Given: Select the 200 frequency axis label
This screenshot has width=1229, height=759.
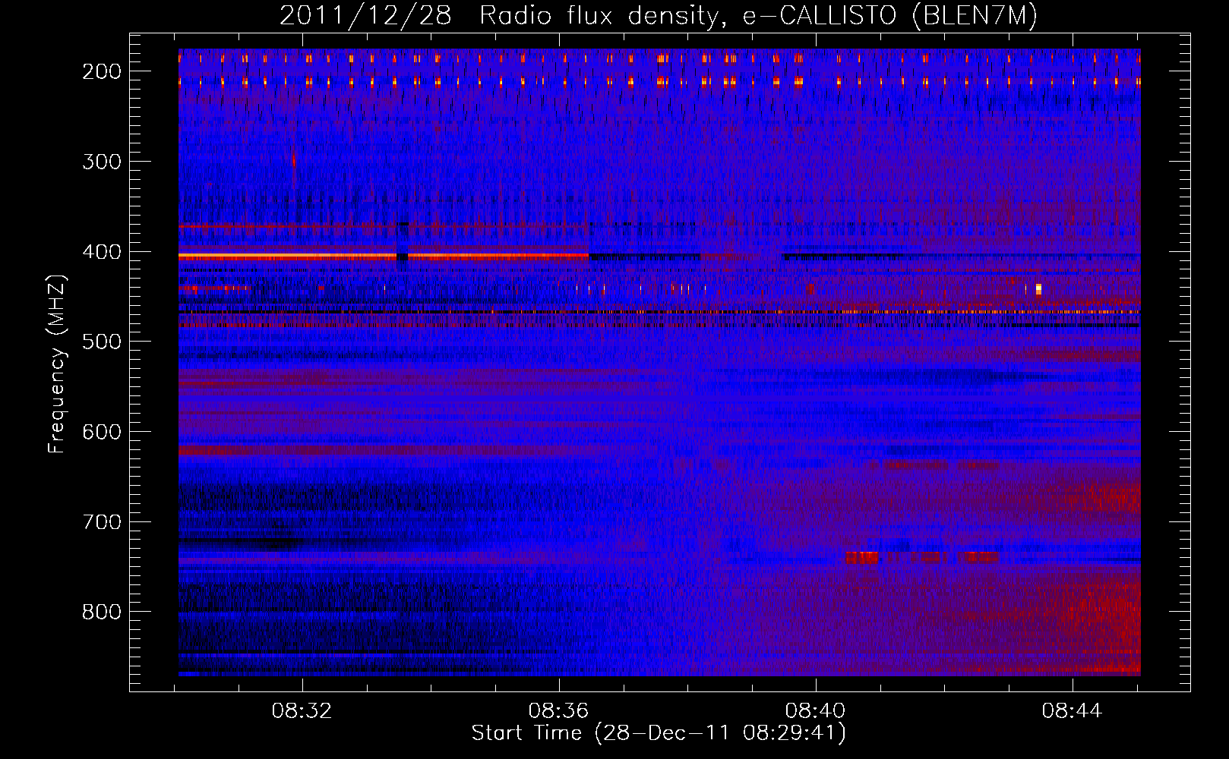Looking at the screenshot, I should 101,71.
